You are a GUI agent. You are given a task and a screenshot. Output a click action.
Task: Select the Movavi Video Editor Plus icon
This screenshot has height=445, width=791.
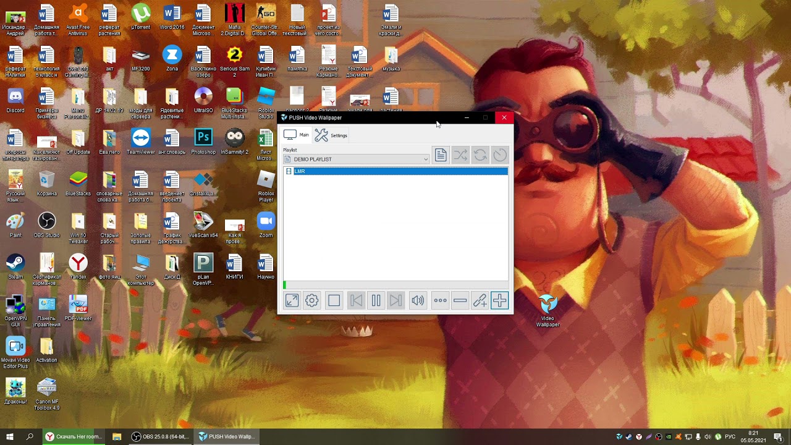click(x=15, y=353)
